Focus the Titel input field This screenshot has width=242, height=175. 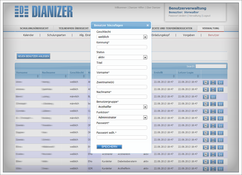coord(122,67)
